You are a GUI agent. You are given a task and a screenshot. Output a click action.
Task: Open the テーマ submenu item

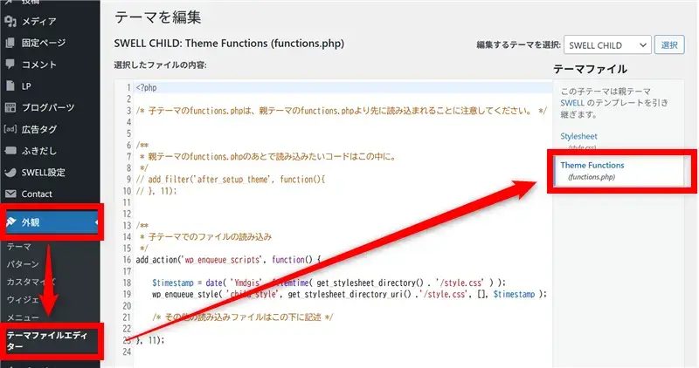point(18,247)
